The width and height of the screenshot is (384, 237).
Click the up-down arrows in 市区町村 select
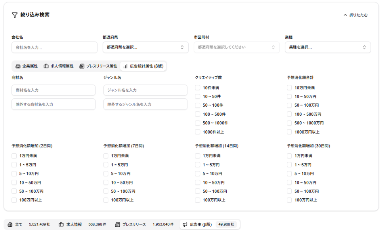tap(273, 47)
